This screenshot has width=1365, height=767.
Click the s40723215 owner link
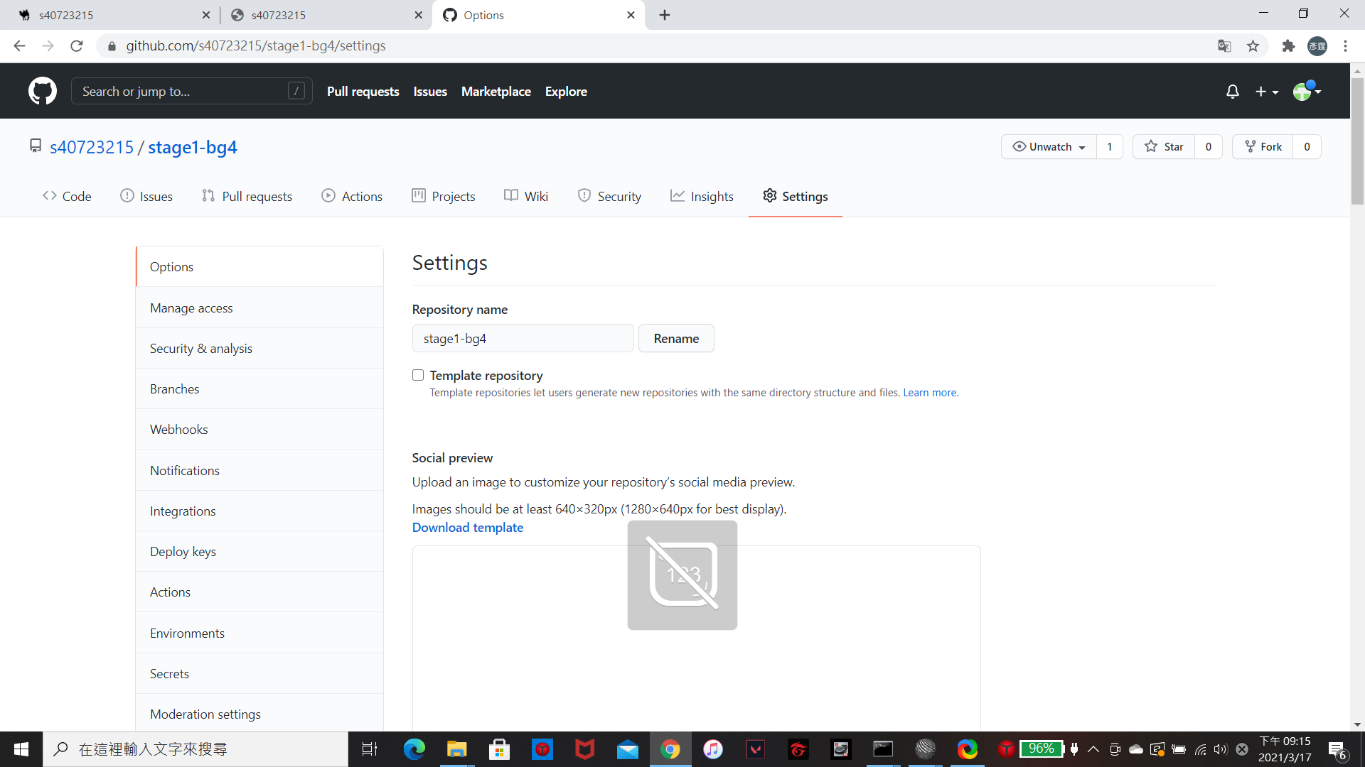click(92, 147)
